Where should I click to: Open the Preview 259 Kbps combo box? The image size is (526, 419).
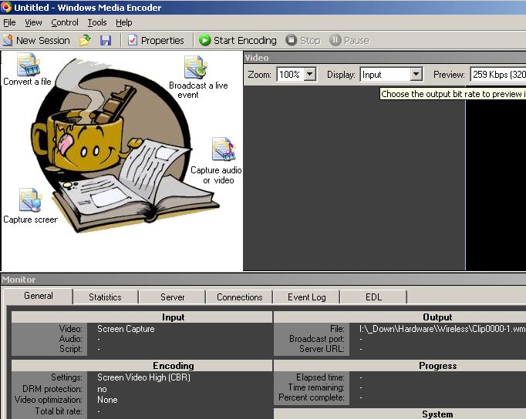[498, 75]
